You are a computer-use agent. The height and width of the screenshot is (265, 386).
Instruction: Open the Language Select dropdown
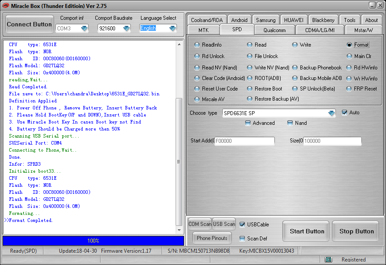(x=173, y=28)
